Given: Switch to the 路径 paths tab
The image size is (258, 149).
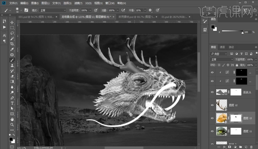Looking at the screenshot, I should pyautogui.click(x=231, y=47).
